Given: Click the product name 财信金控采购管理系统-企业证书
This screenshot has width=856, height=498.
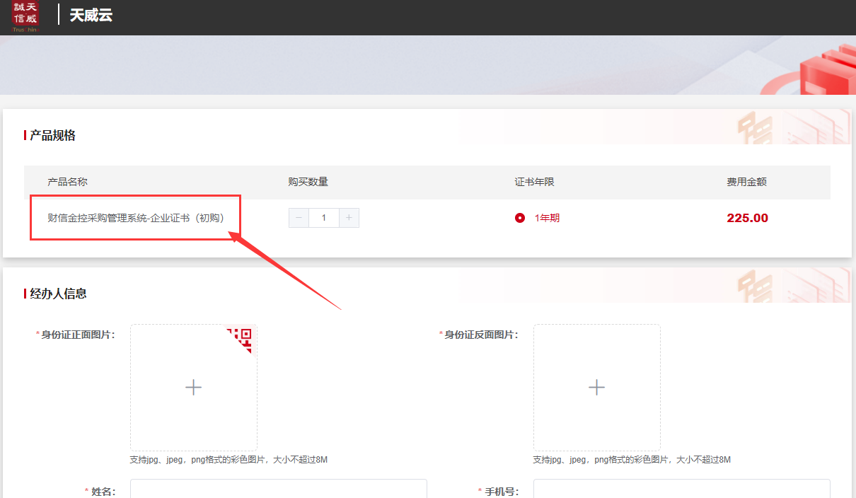Looking at the screenshot, I should click(135, 218).
